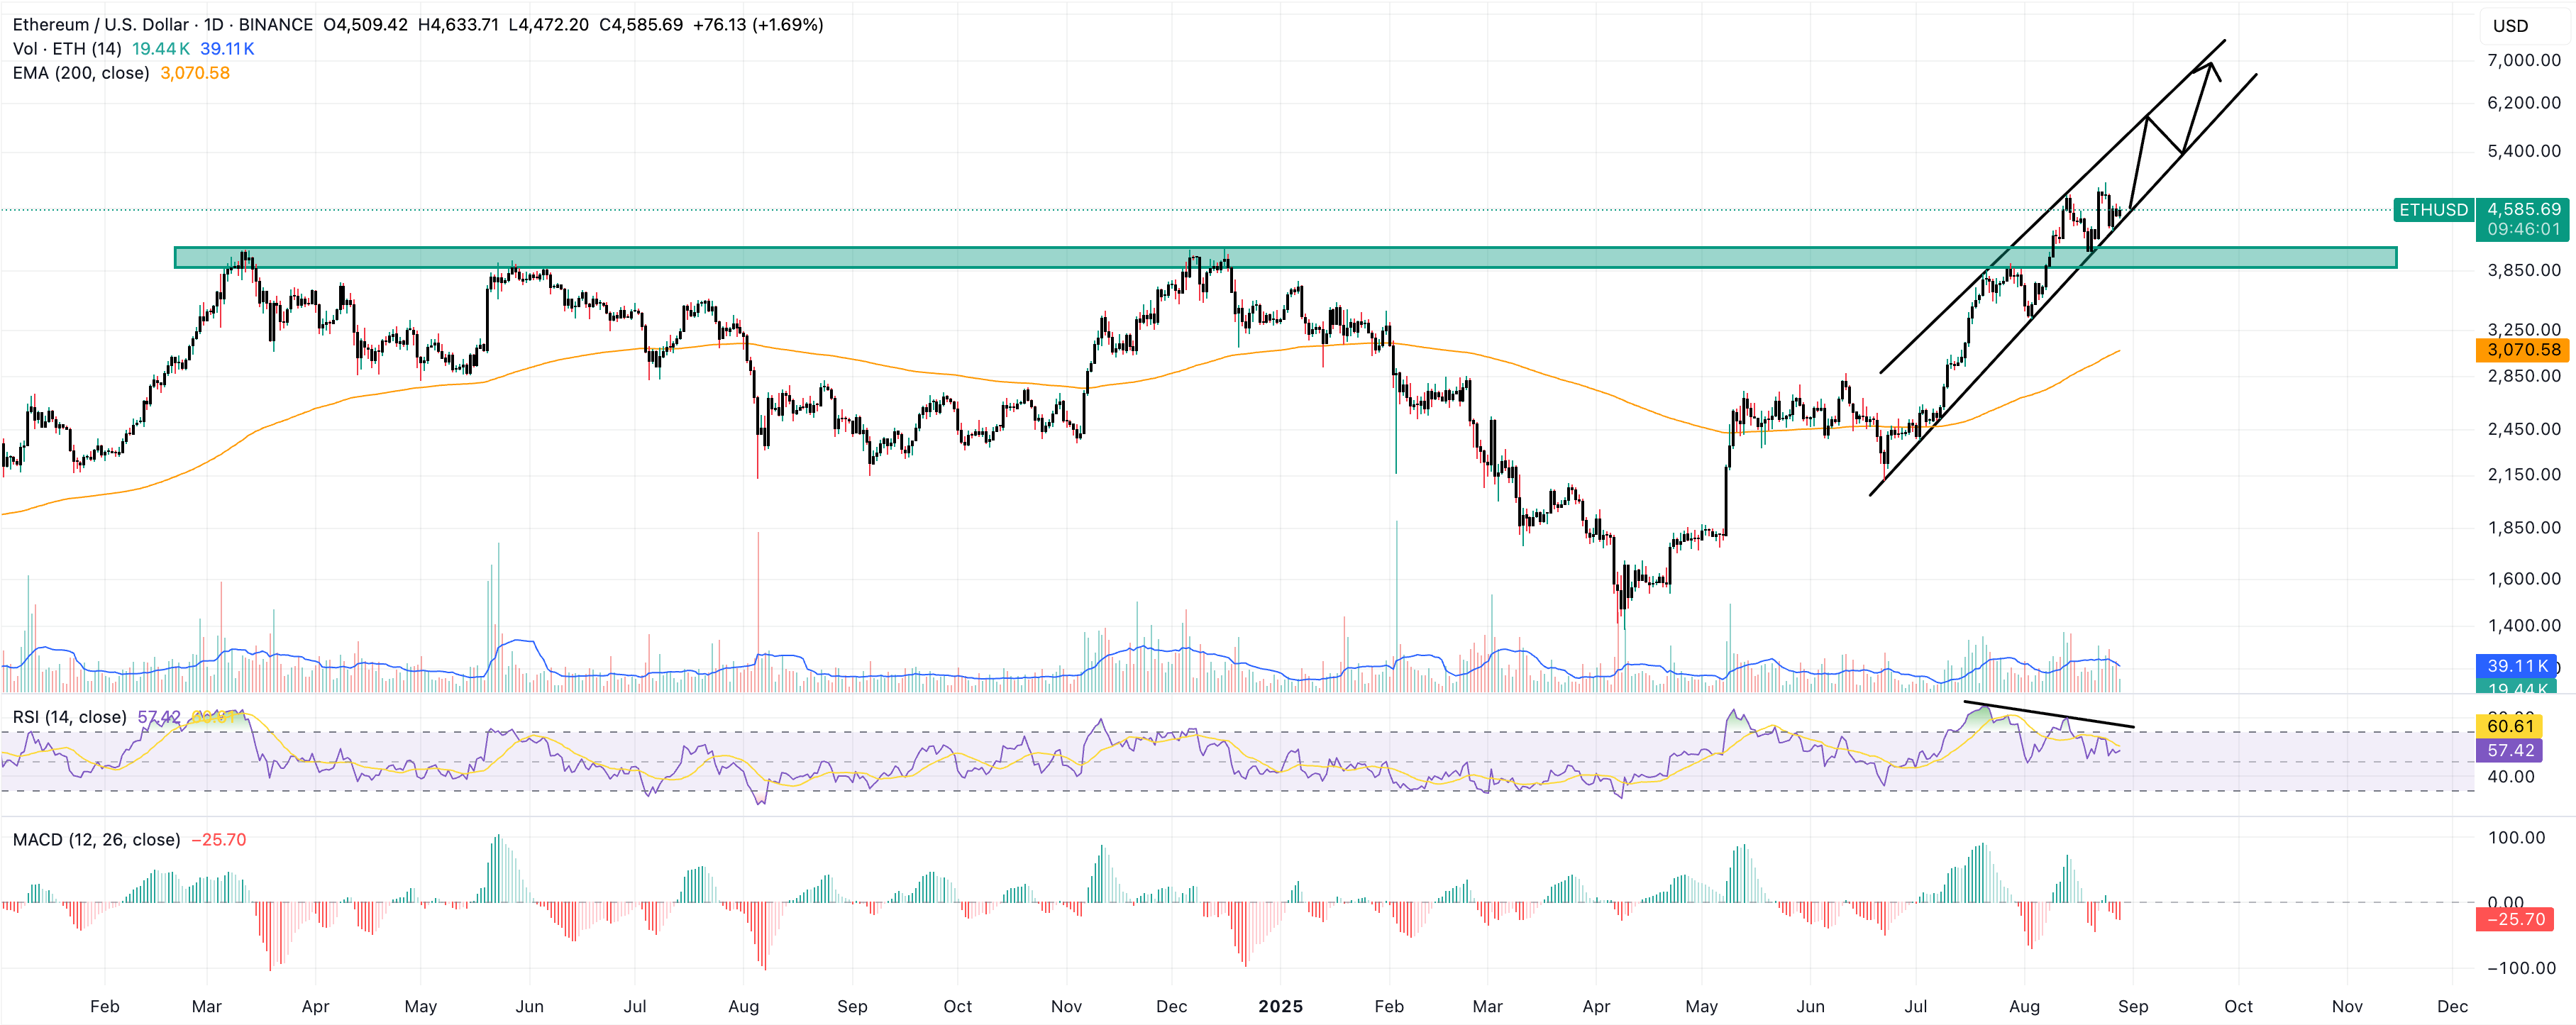Click the first Feb label starting the time axis

point(104,1006)
